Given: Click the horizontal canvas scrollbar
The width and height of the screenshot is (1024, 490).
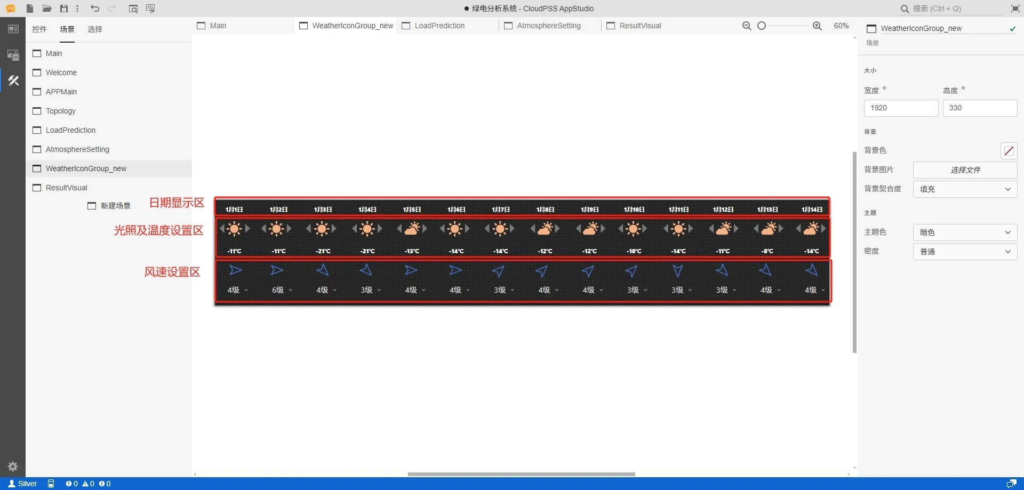Looking at the screenshot, I should click(x=521, y=474).
